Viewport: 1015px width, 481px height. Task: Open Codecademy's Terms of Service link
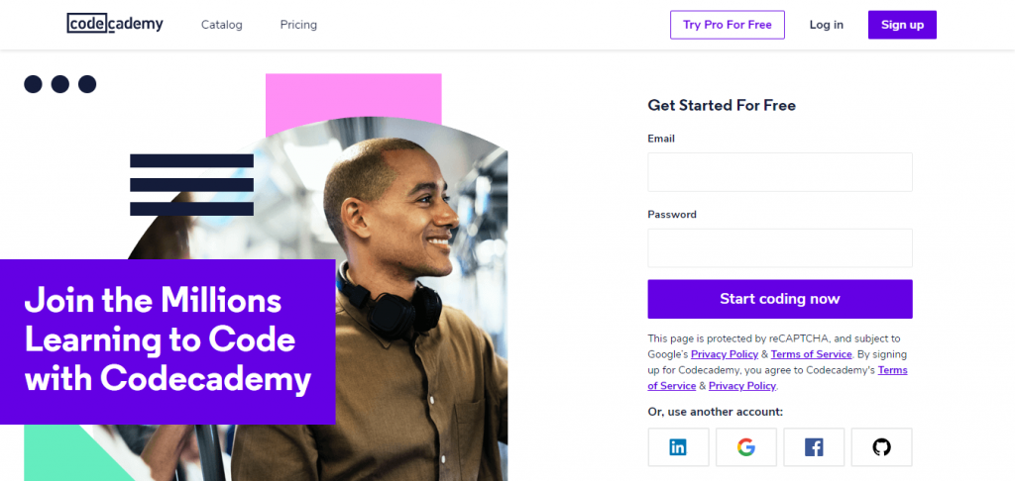click(x=892, y=370)
